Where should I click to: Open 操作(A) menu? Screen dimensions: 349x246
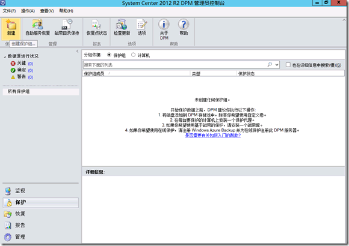pyautogui.click(x=28, y=11)
